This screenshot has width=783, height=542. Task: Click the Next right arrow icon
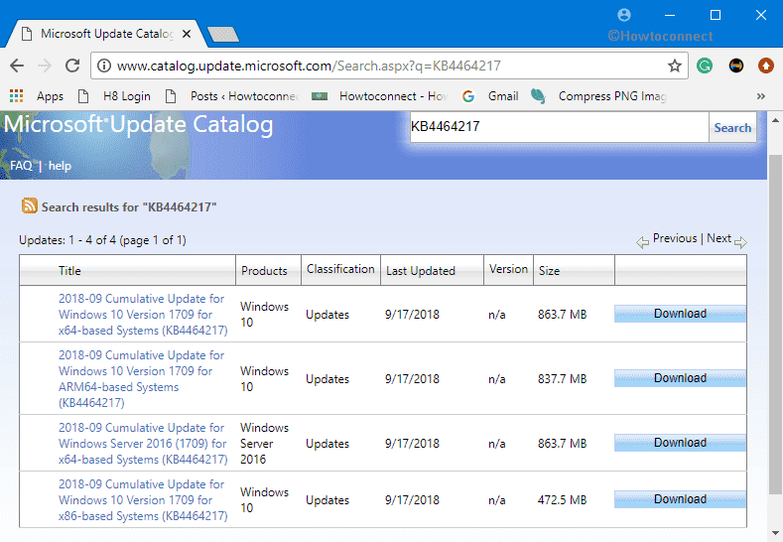coord(740,242)
